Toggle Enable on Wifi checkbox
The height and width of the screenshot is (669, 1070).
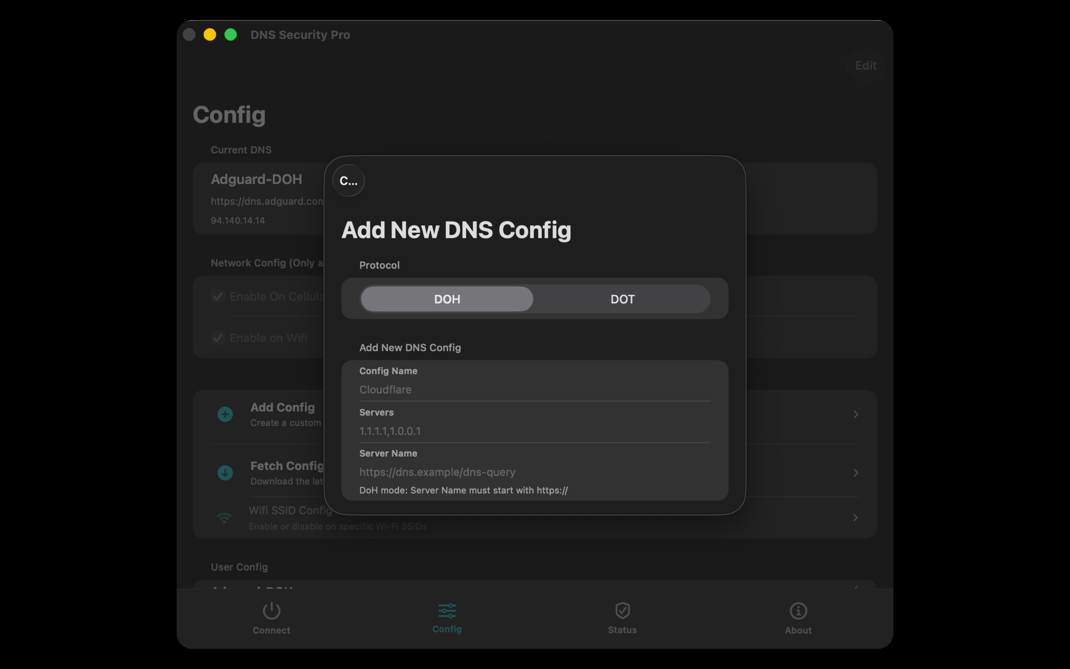click(x=218, y=337)
